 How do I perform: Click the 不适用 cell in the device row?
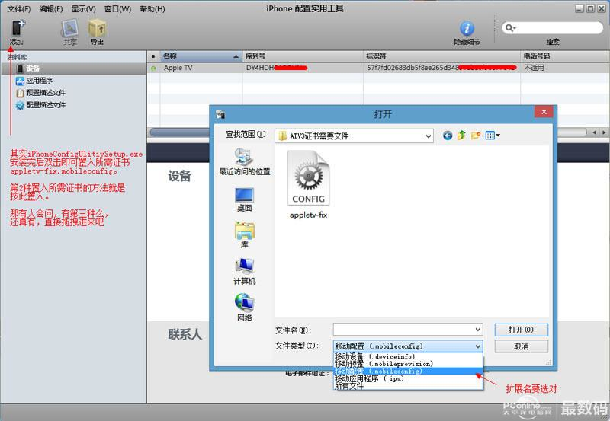(535, 68)
